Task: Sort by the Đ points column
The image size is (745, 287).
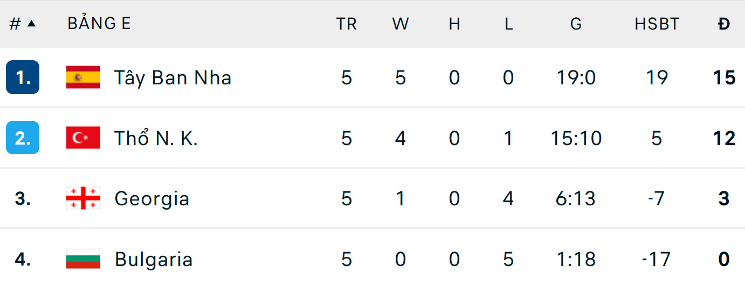Action: pos(724,24)
